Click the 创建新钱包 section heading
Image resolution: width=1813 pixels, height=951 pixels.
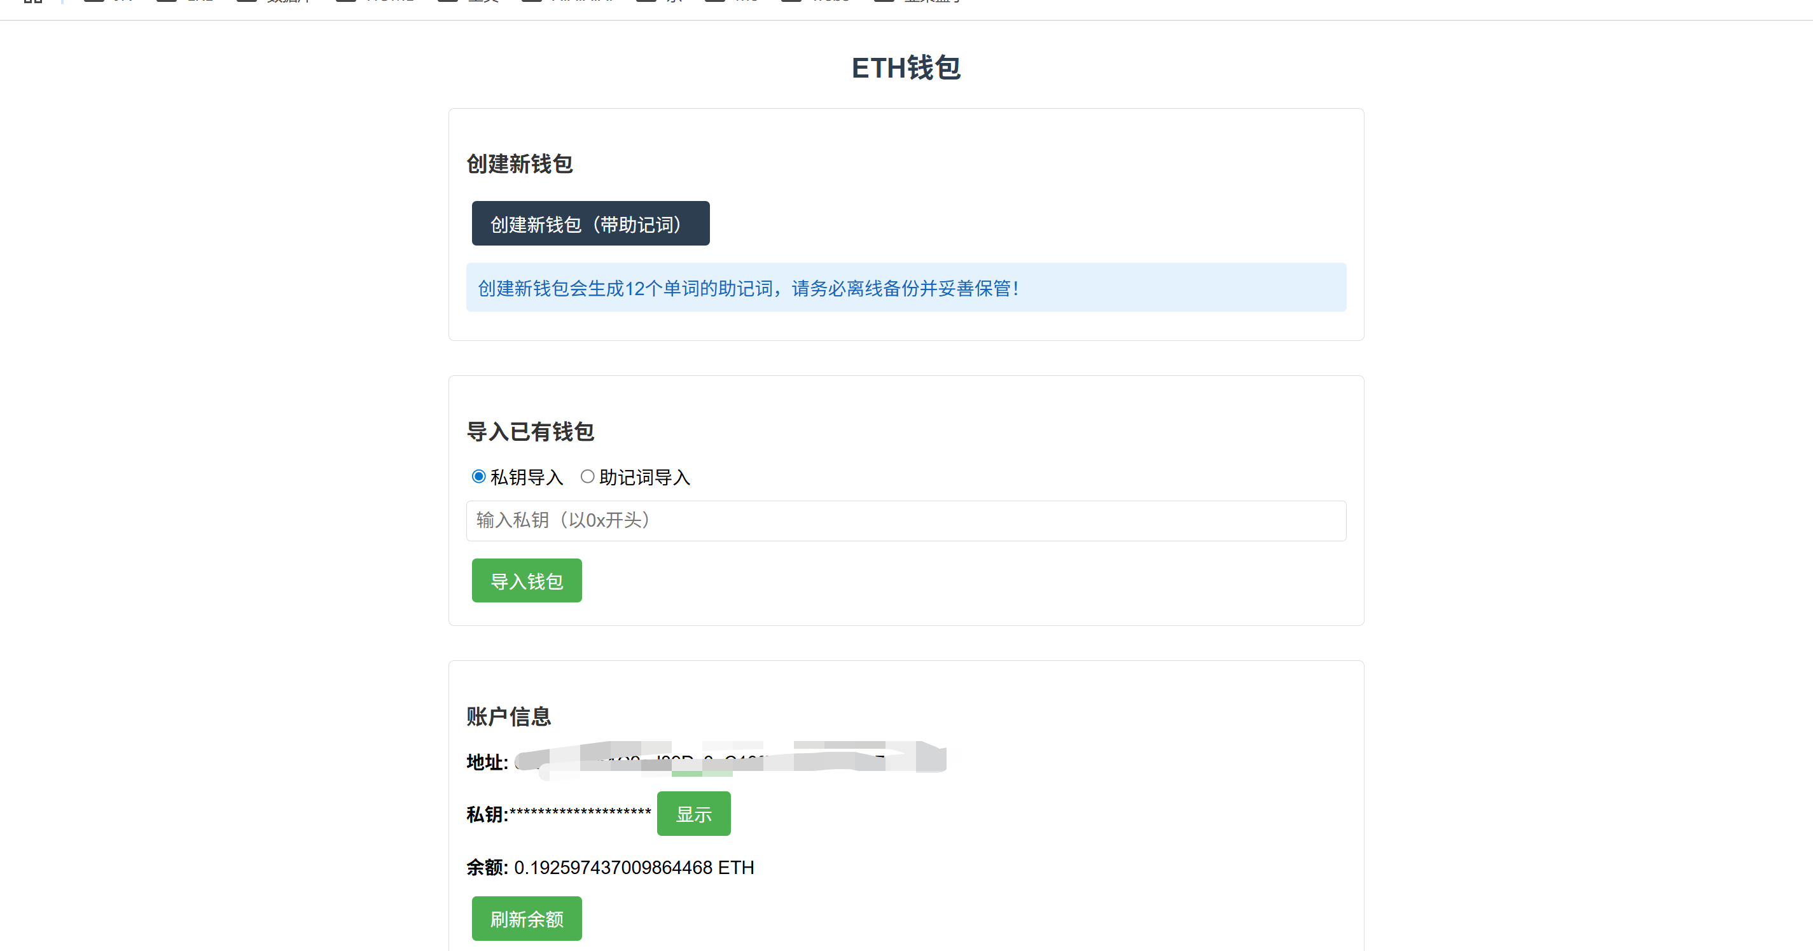(x=519, y=164)
